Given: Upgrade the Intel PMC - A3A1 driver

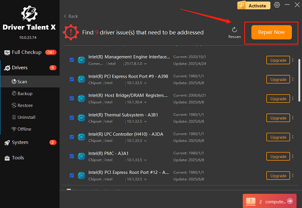Looking at the screenshot, I should (x=278, y=156).
